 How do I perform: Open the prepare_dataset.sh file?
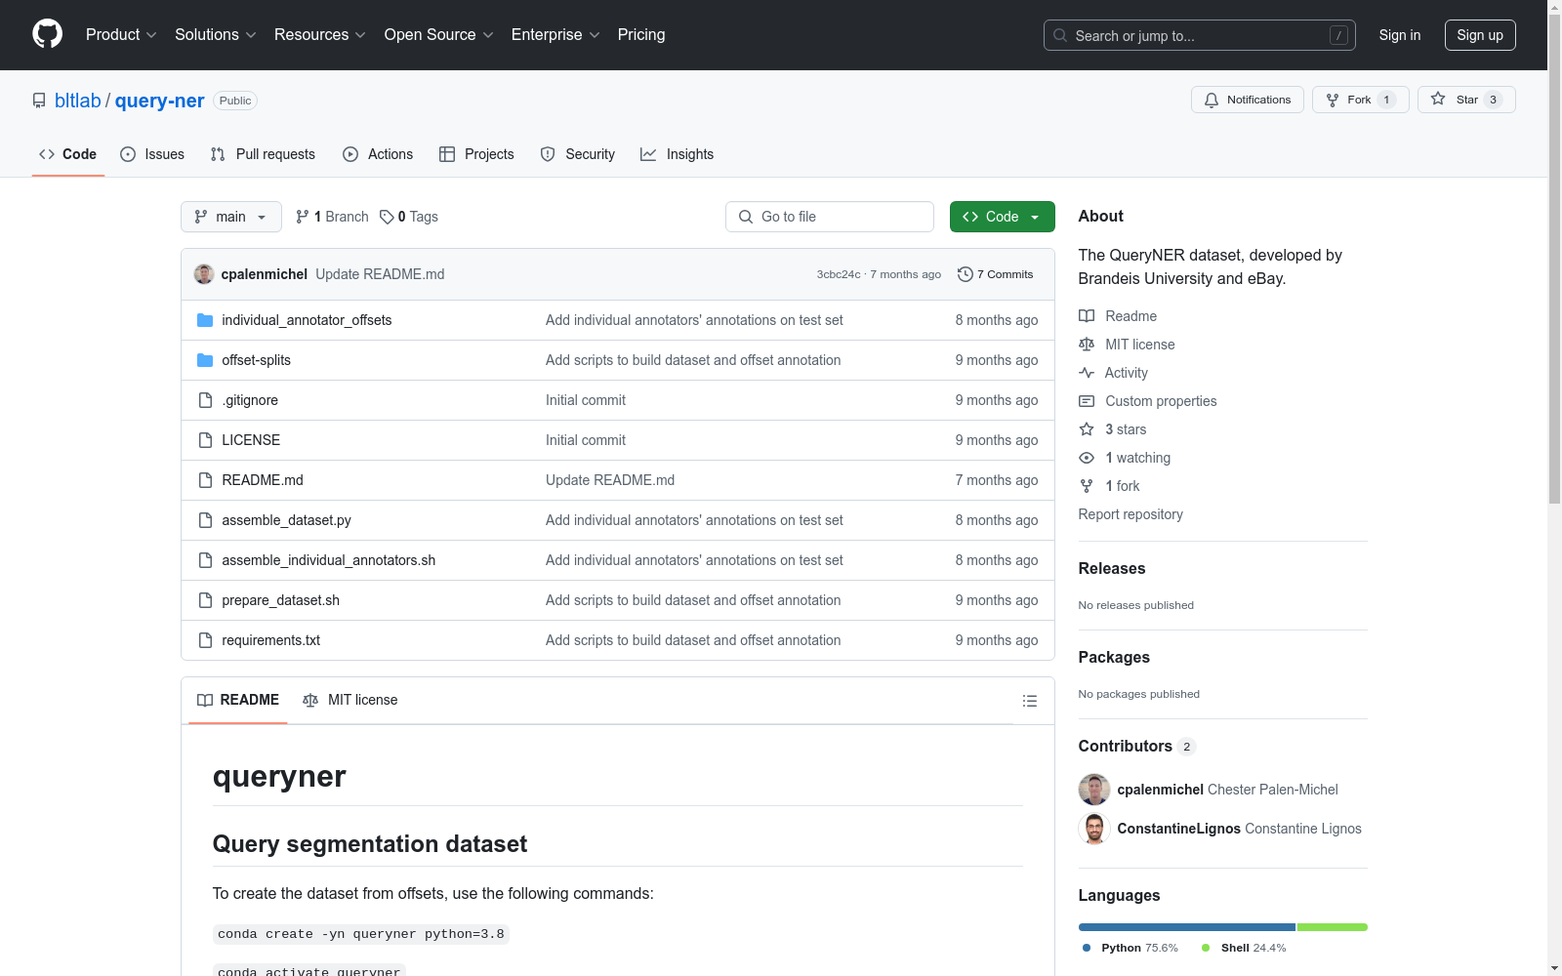280,600
